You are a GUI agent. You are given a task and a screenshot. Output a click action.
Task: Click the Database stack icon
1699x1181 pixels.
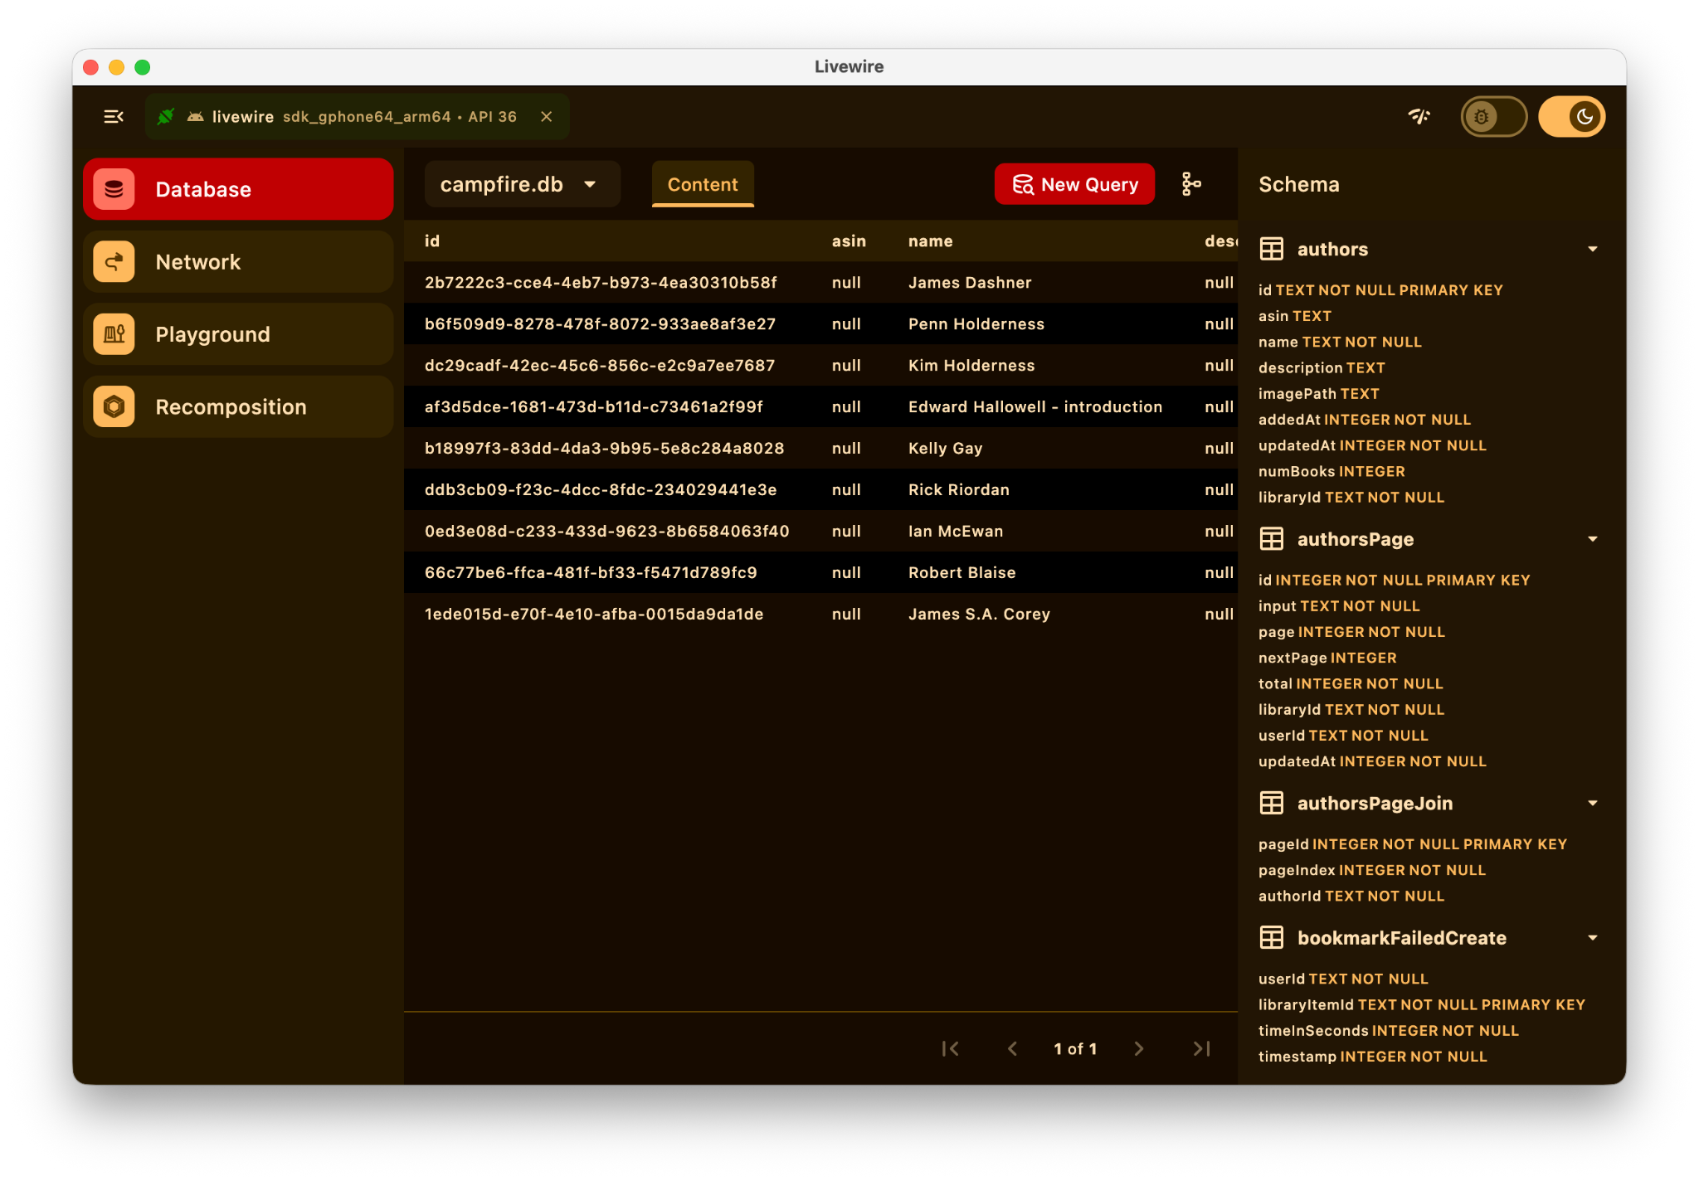tap(114, 189)
